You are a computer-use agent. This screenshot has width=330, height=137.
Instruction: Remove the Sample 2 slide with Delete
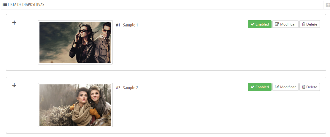click(x=310, y=87)
